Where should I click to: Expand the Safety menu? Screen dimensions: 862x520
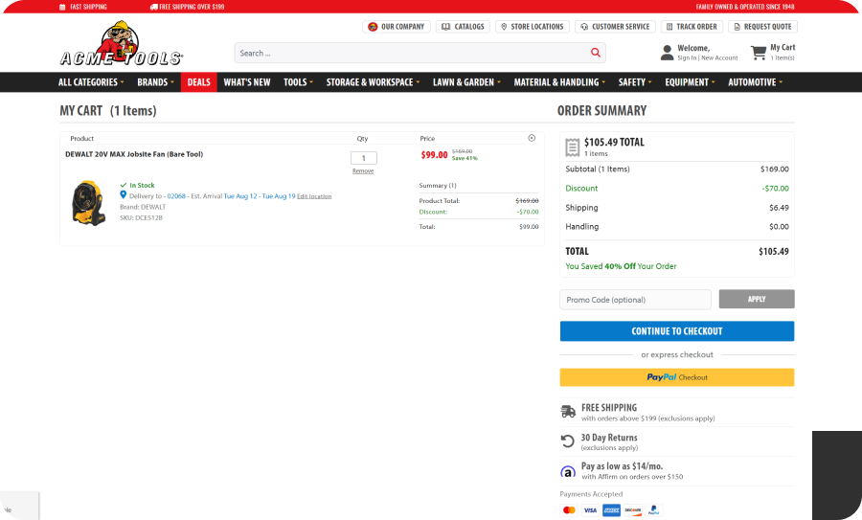pyautogui.click(x=635, y=82)
